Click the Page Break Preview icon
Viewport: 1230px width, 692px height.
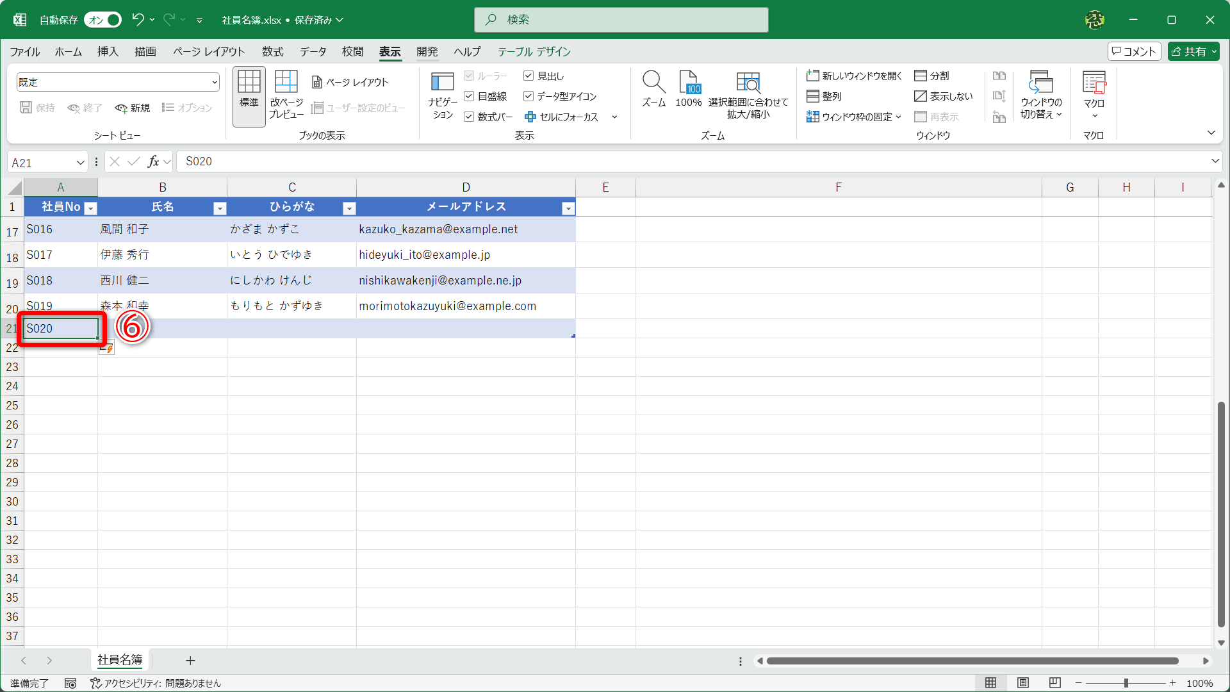point(286,94)
